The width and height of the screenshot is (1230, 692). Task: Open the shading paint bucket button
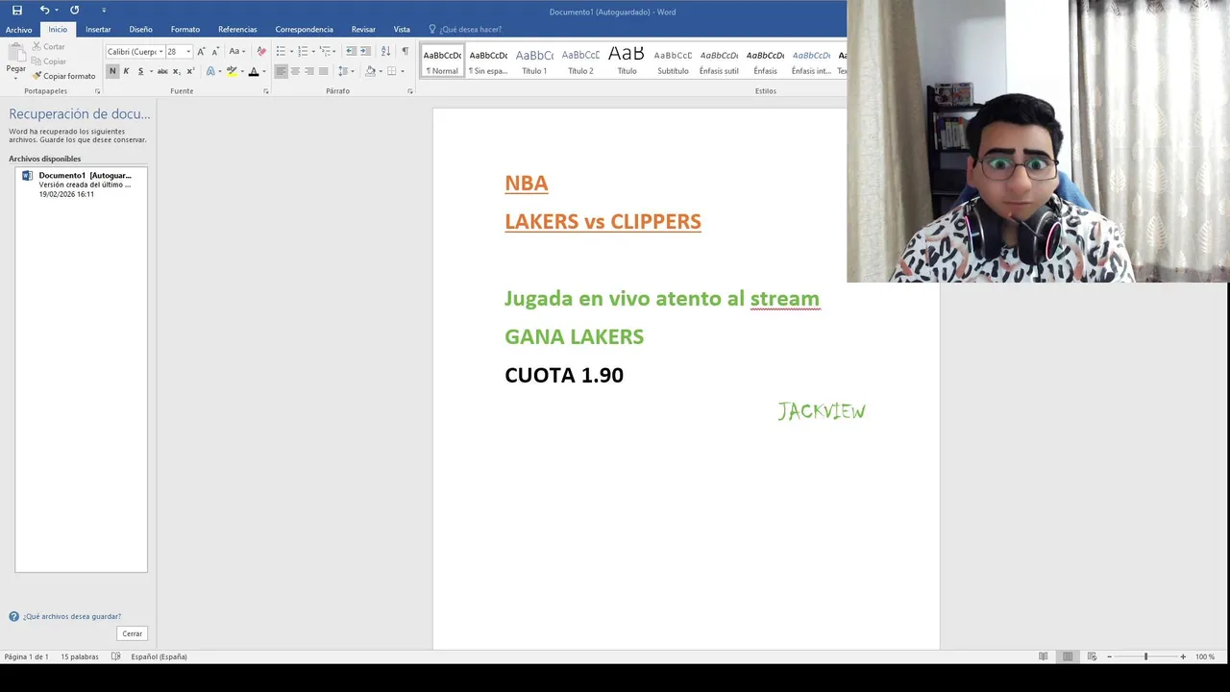(x=370, y=71)
